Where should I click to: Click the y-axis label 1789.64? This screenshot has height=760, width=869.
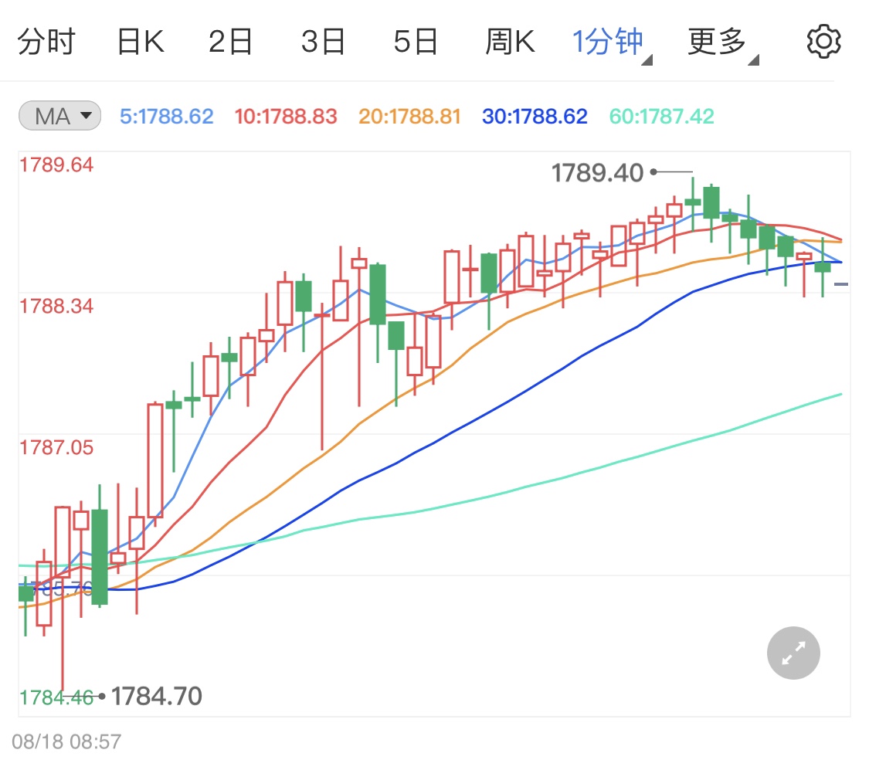(x=56, y=165)
